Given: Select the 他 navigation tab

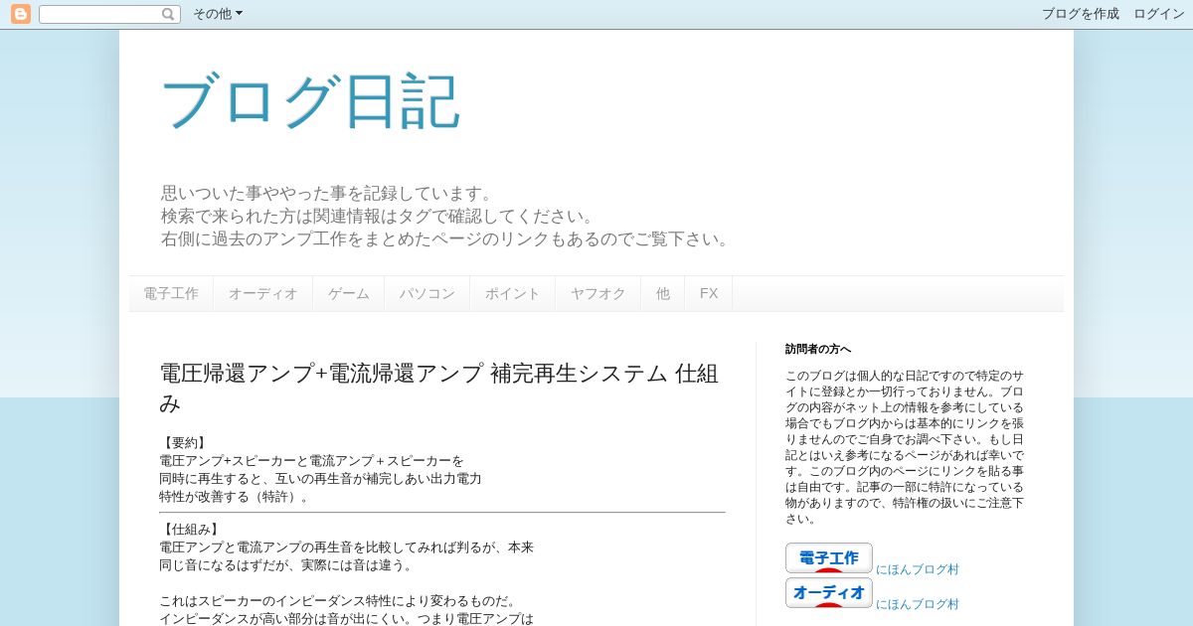Looking at the screenshot, I should click(663, 294).
